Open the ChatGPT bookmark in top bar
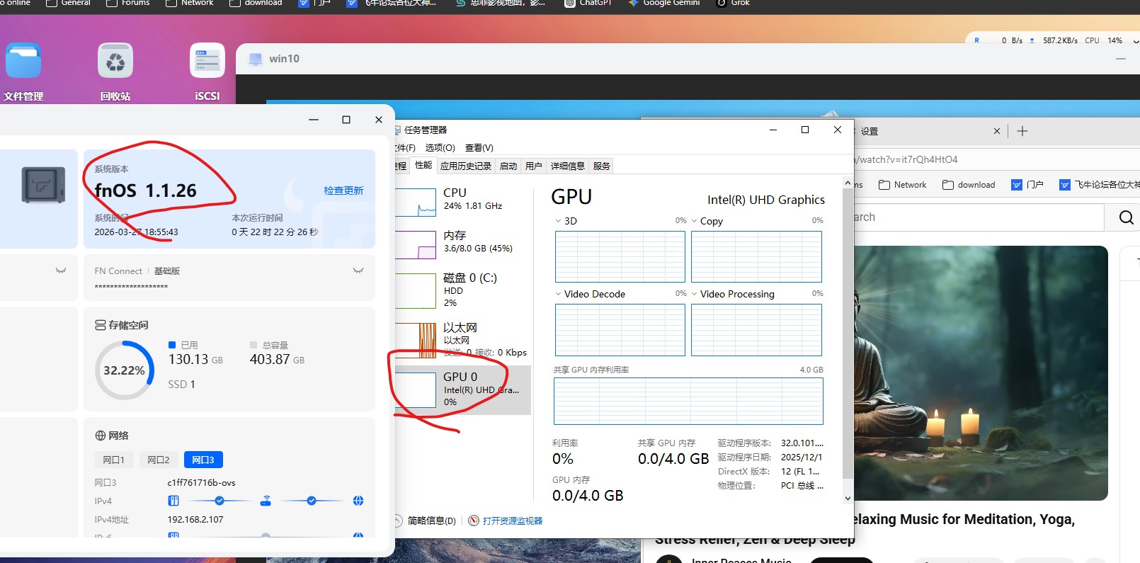 pos(588,3)
